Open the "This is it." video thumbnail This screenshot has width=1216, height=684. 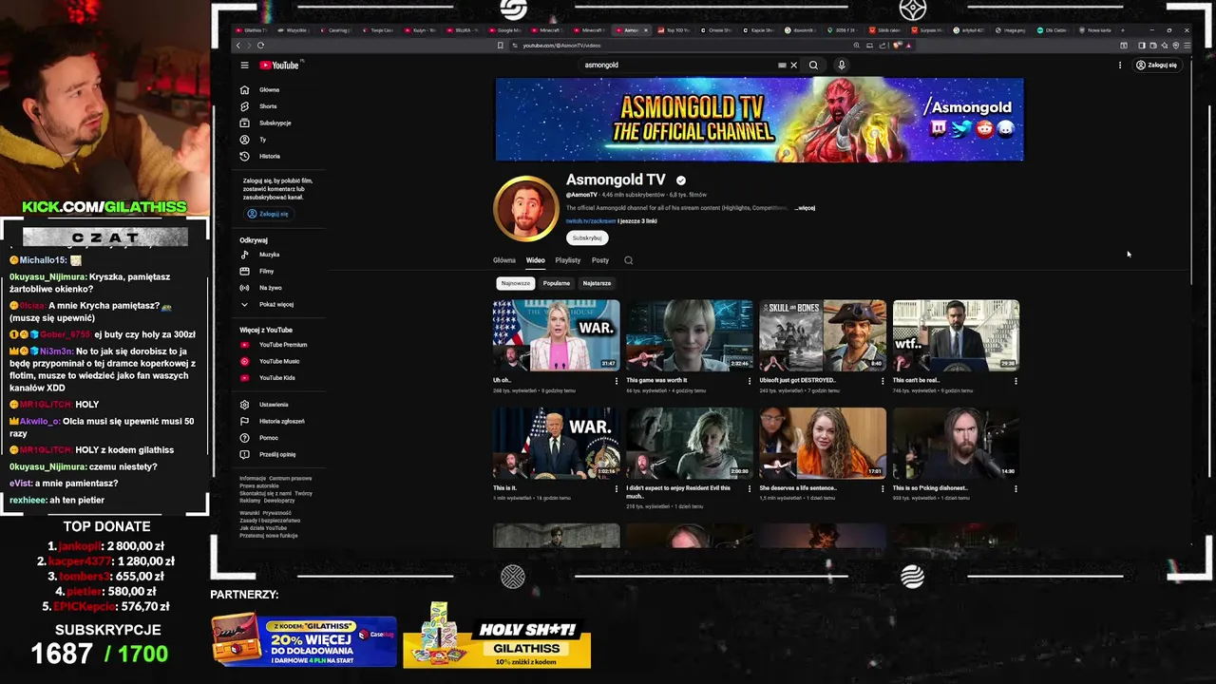556,444
